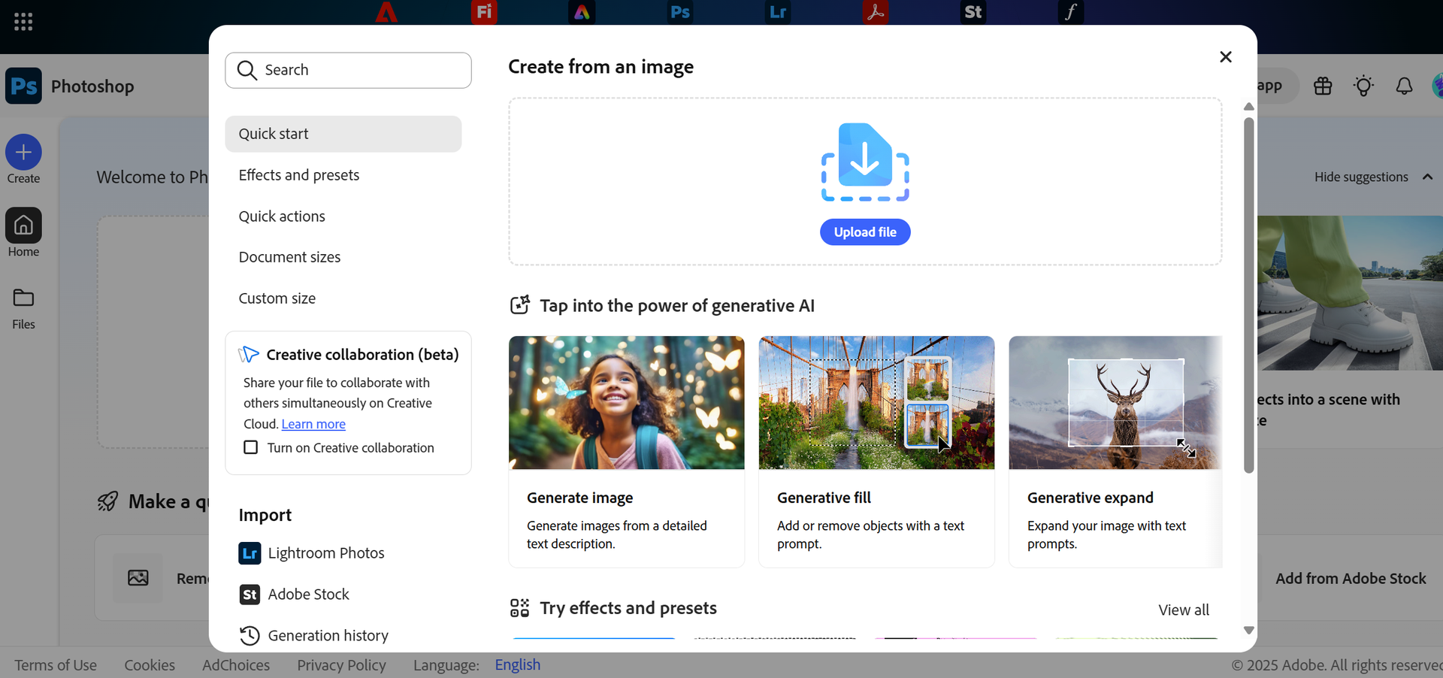Screen dimensions: 1443x678
Task: Click the Home icon in sidebar
Action: tap(23, 225)
